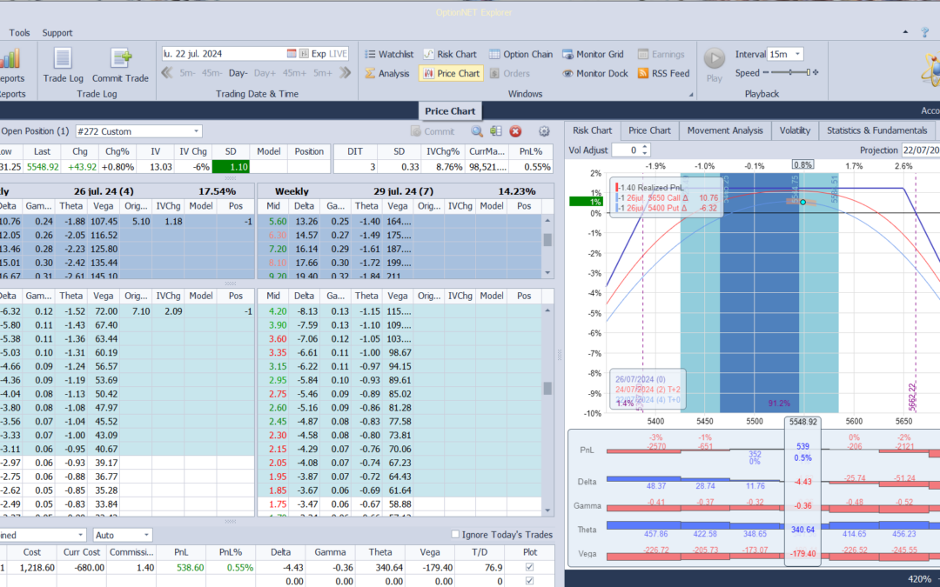Viewport: 940px width, 587px height.
Task: Open the Orders window
Action: click(x=509, y=73)
